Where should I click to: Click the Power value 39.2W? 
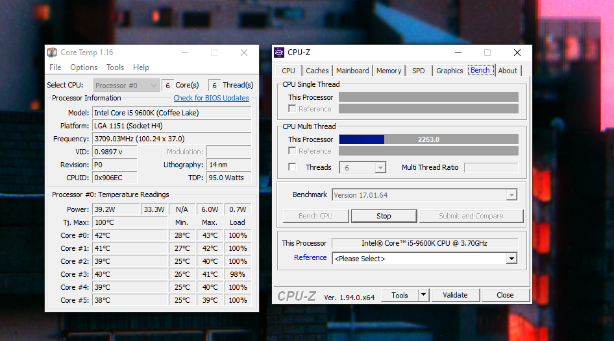[116, 209]
